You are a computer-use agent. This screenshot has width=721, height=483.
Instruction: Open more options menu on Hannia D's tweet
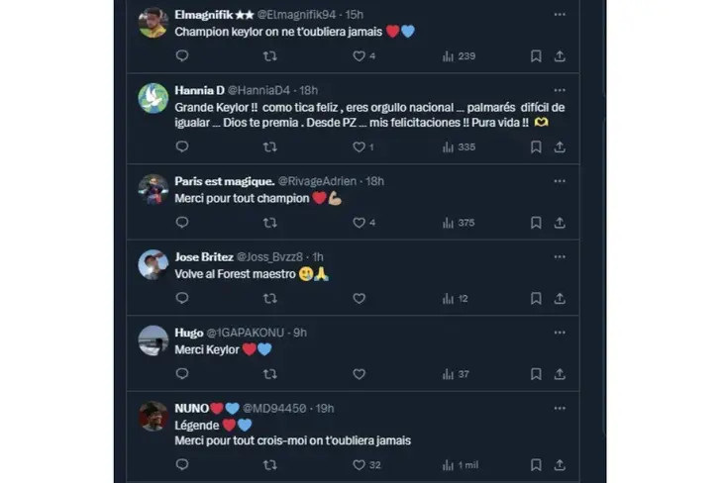[560, 90]
